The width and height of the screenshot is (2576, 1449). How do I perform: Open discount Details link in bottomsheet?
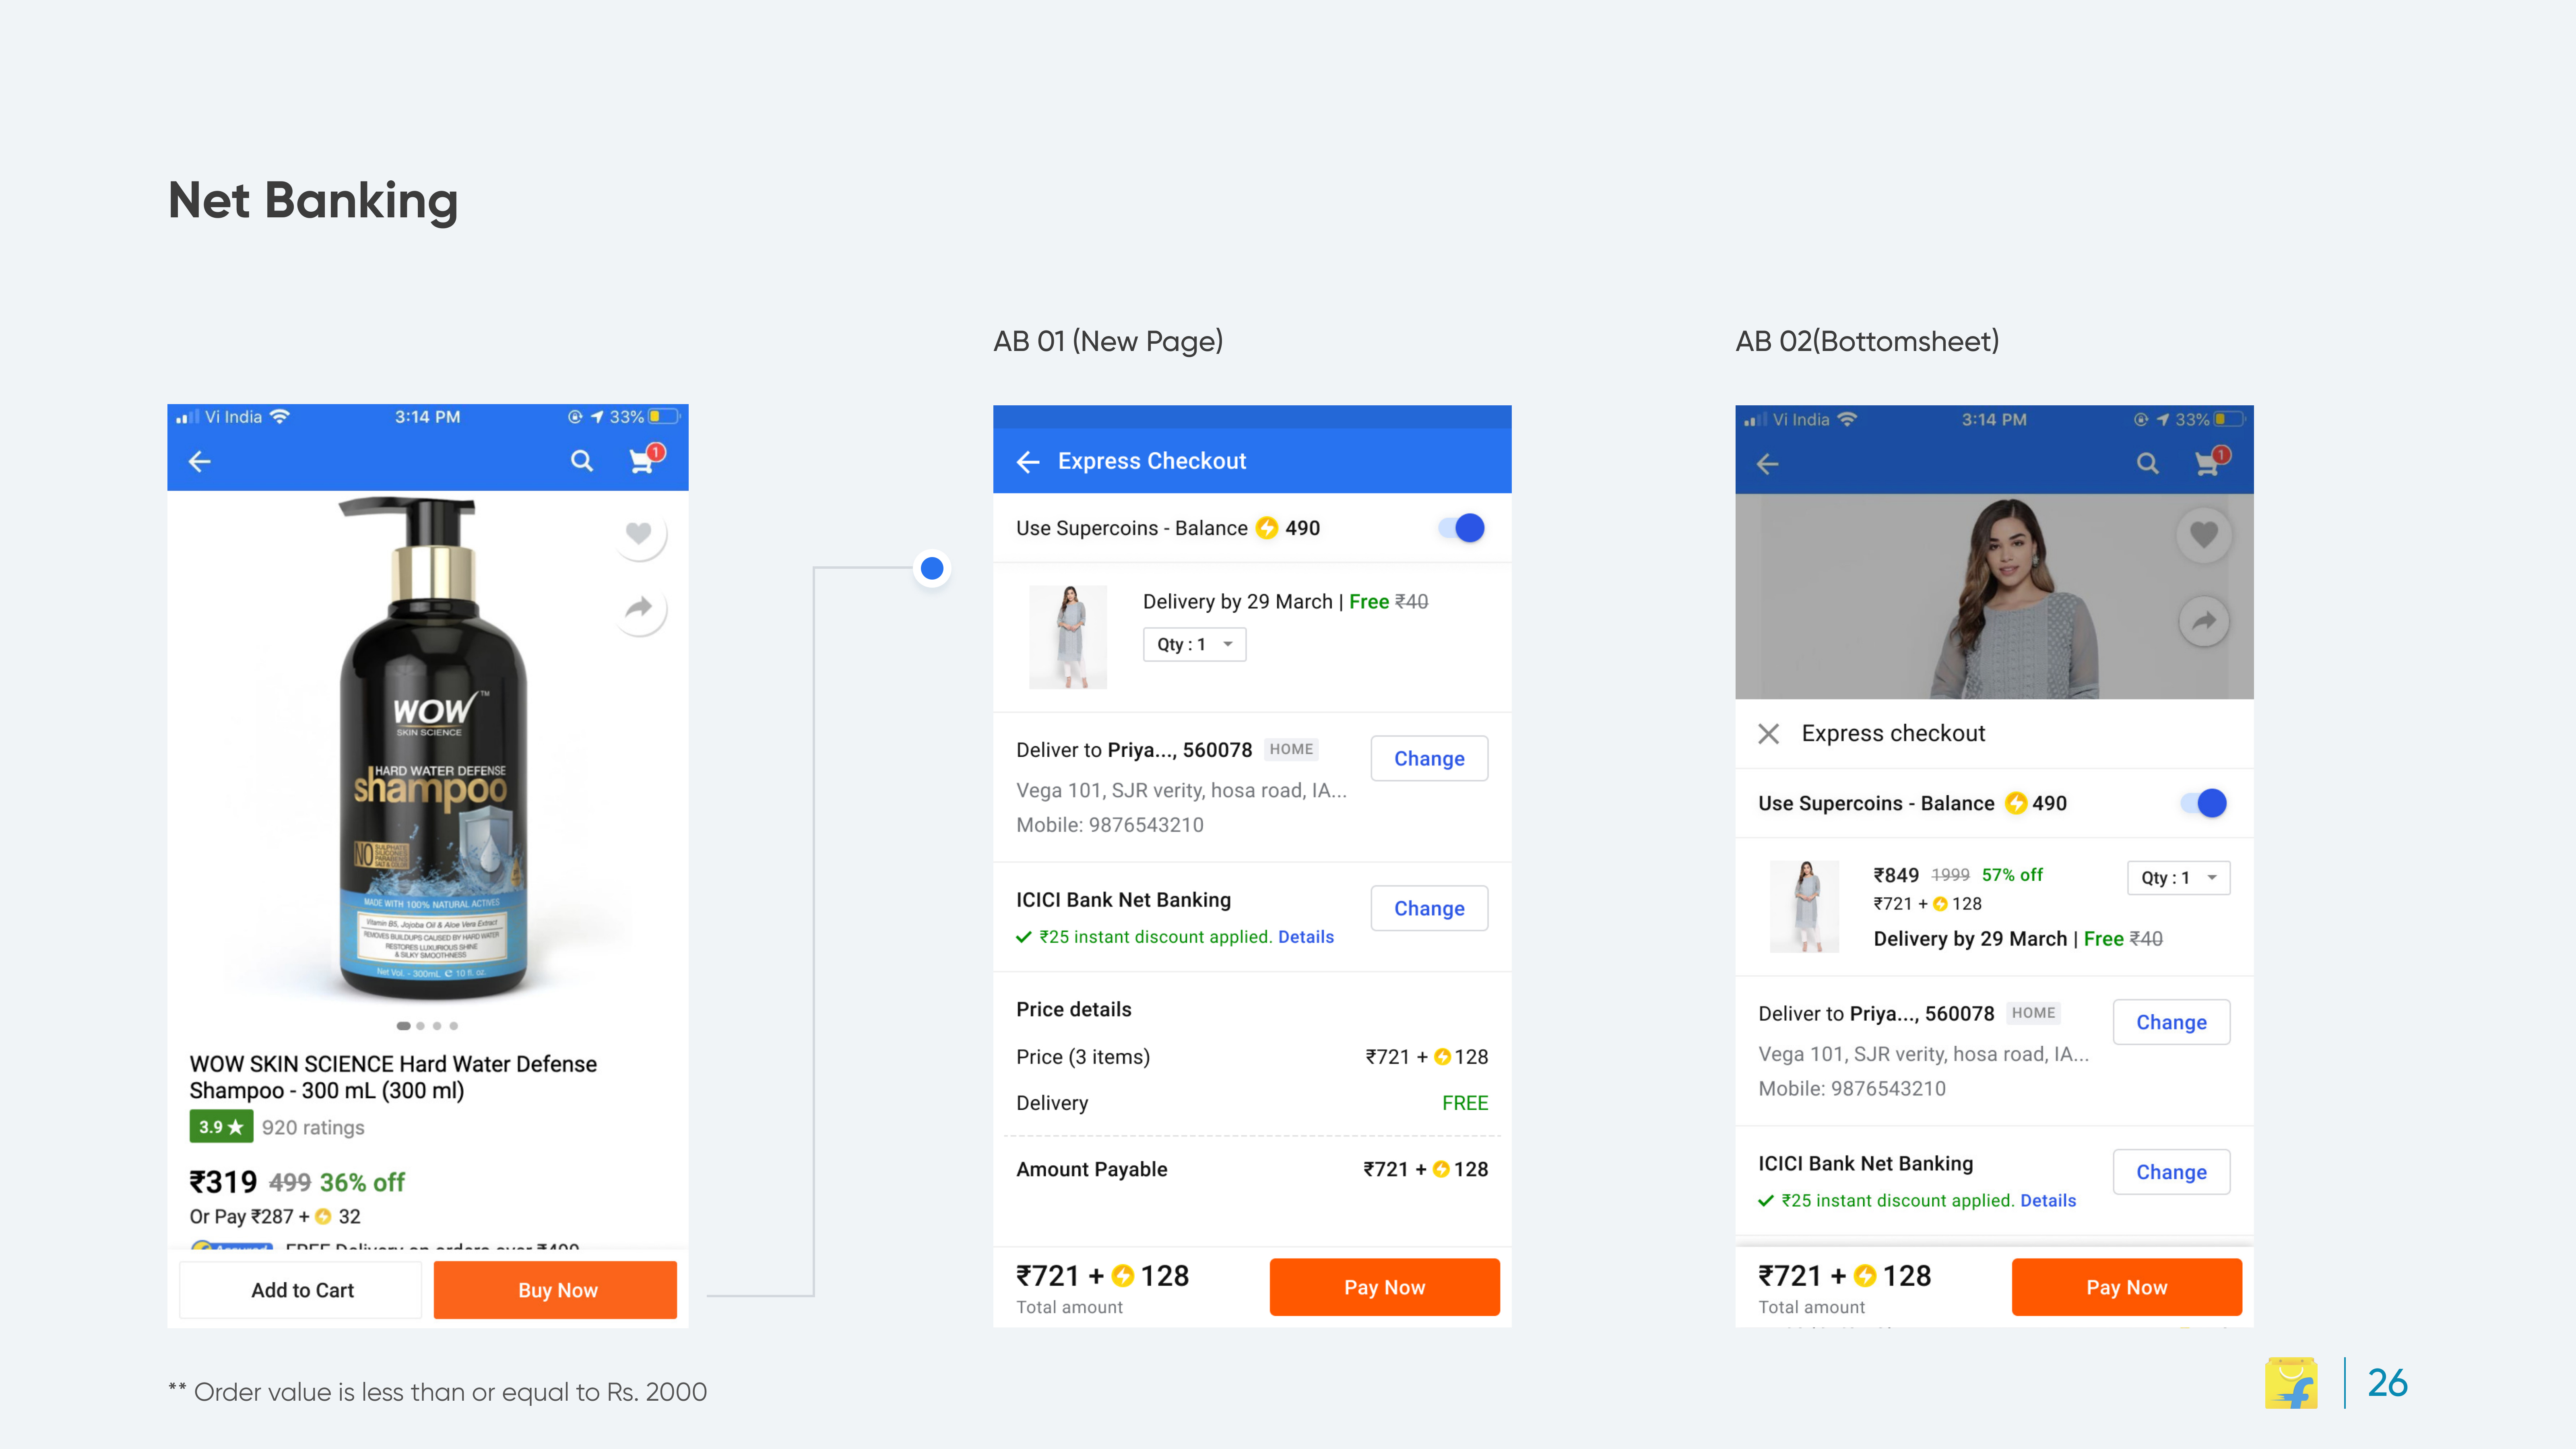coord(2048,1201)
